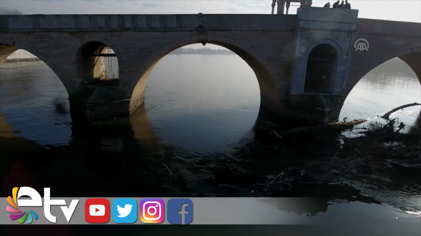Select the Instagram camera icon
The image size is (421, 236).
point(152,211)
